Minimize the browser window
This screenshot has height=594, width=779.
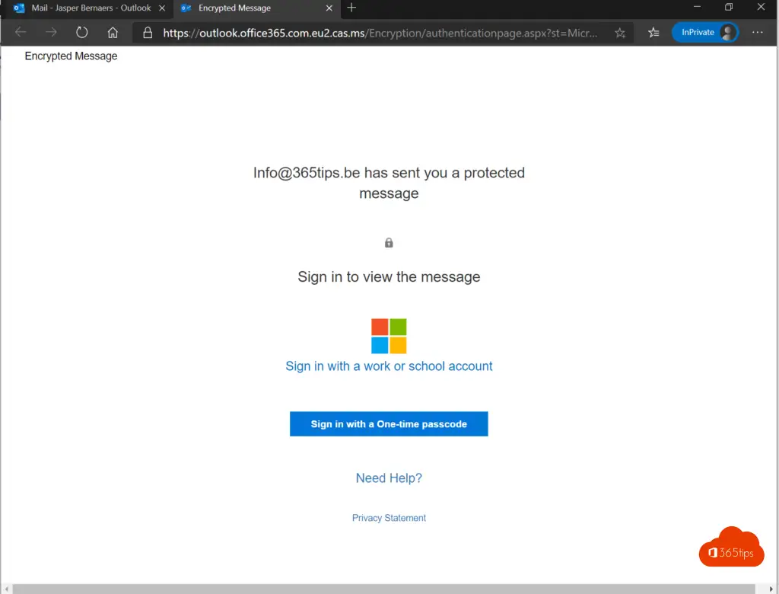[x=697, y=7]
